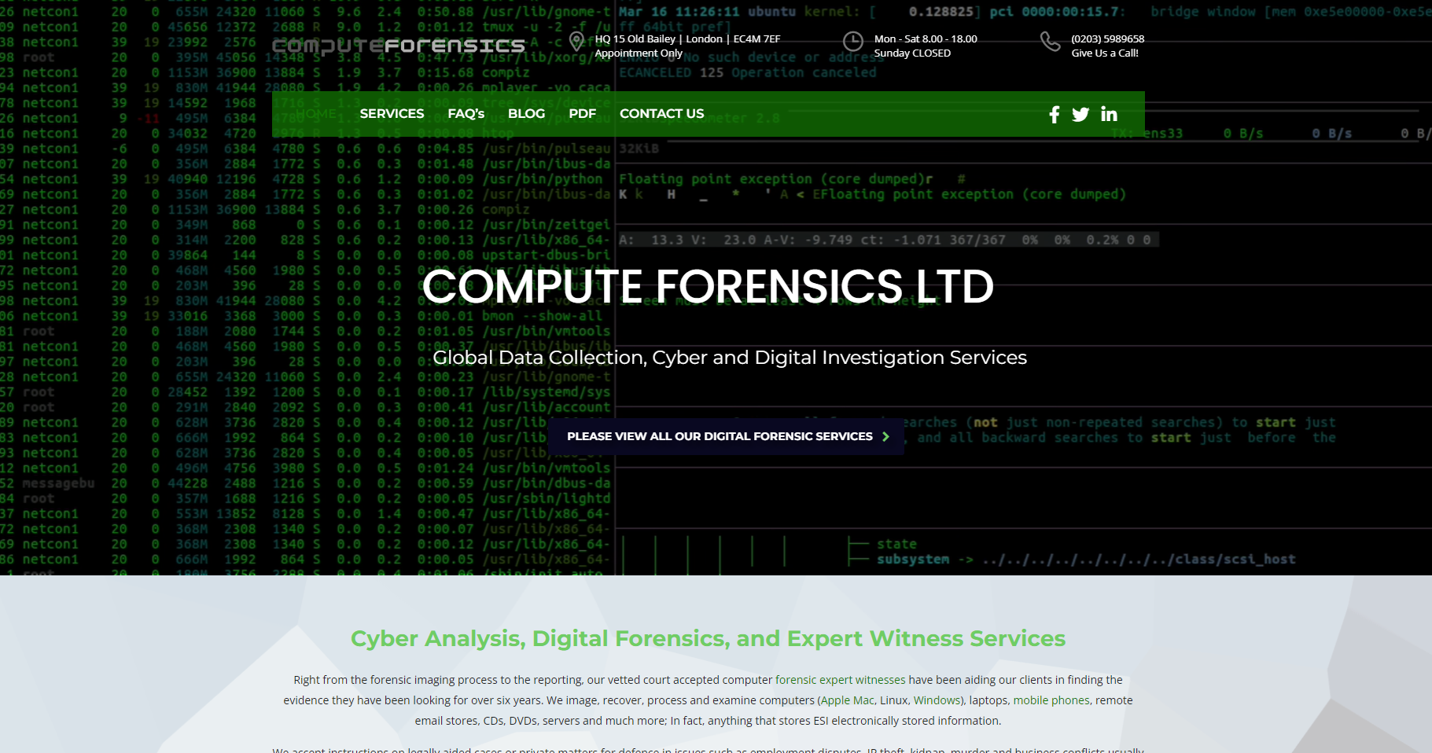Click PLEASE VIEW ALL OUR DIGITAL FORENSIC SERVICES
Image resolution: width=1432 pixels, height=753 pixels.
720,436
